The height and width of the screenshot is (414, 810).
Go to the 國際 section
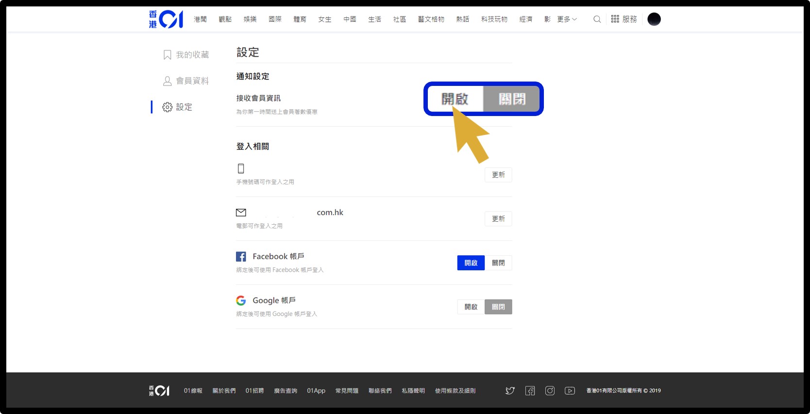tap(275, 19)
